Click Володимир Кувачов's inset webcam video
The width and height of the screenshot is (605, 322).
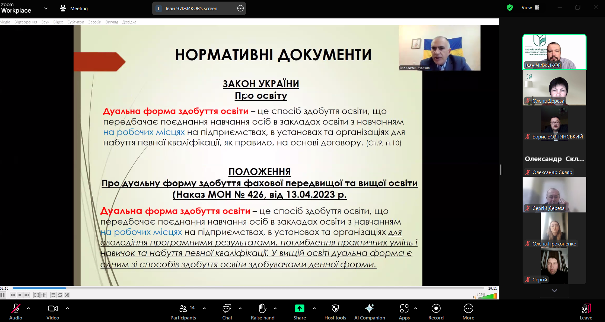pyautogui.click(x=440, y=48)
